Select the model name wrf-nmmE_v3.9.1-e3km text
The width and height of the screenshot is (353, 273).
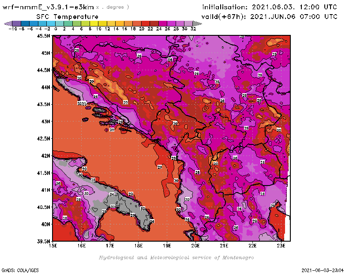[x=49, y=7]
